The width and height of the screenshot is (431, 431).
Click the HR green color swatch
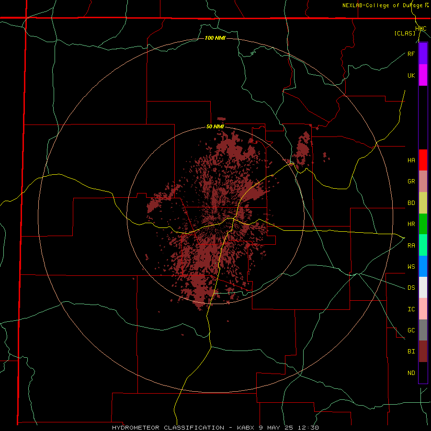tap(423, 224)
